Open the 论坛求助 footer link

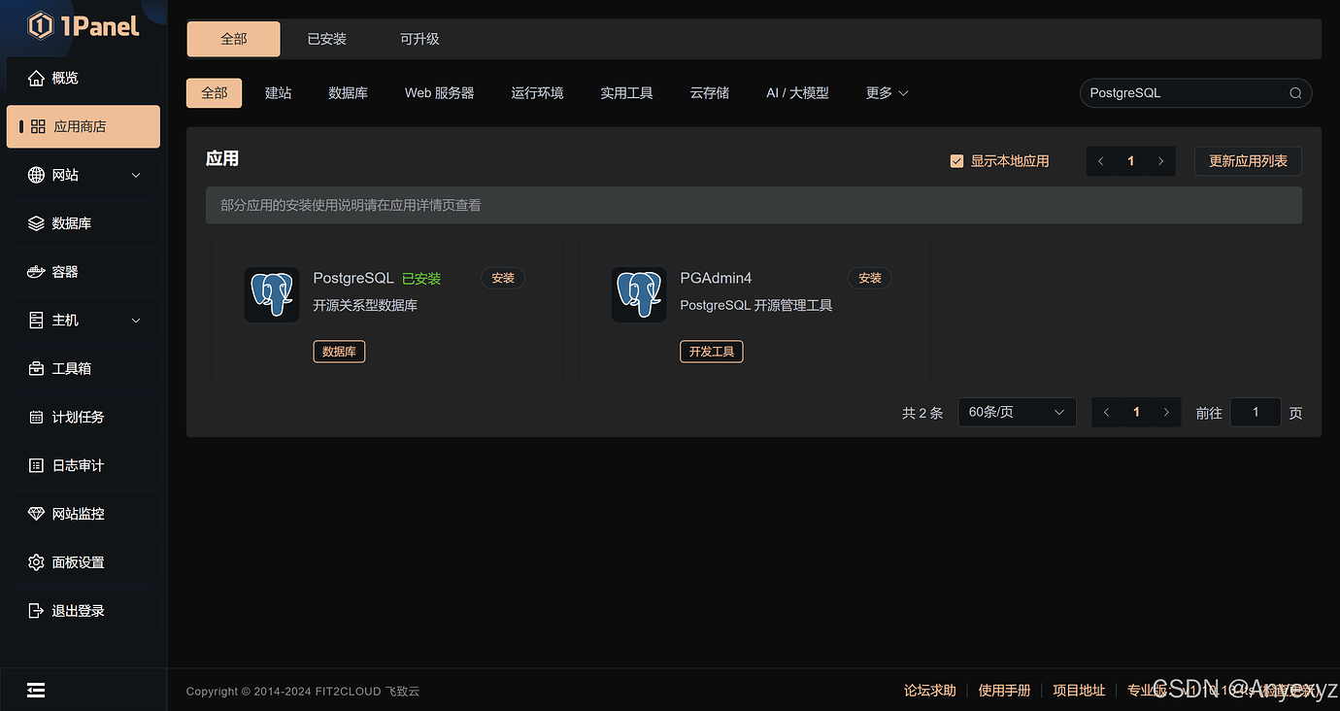point(930,691)
